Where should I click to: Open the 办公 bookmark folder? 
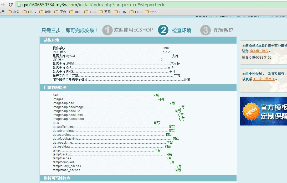(x=14, y=12)
